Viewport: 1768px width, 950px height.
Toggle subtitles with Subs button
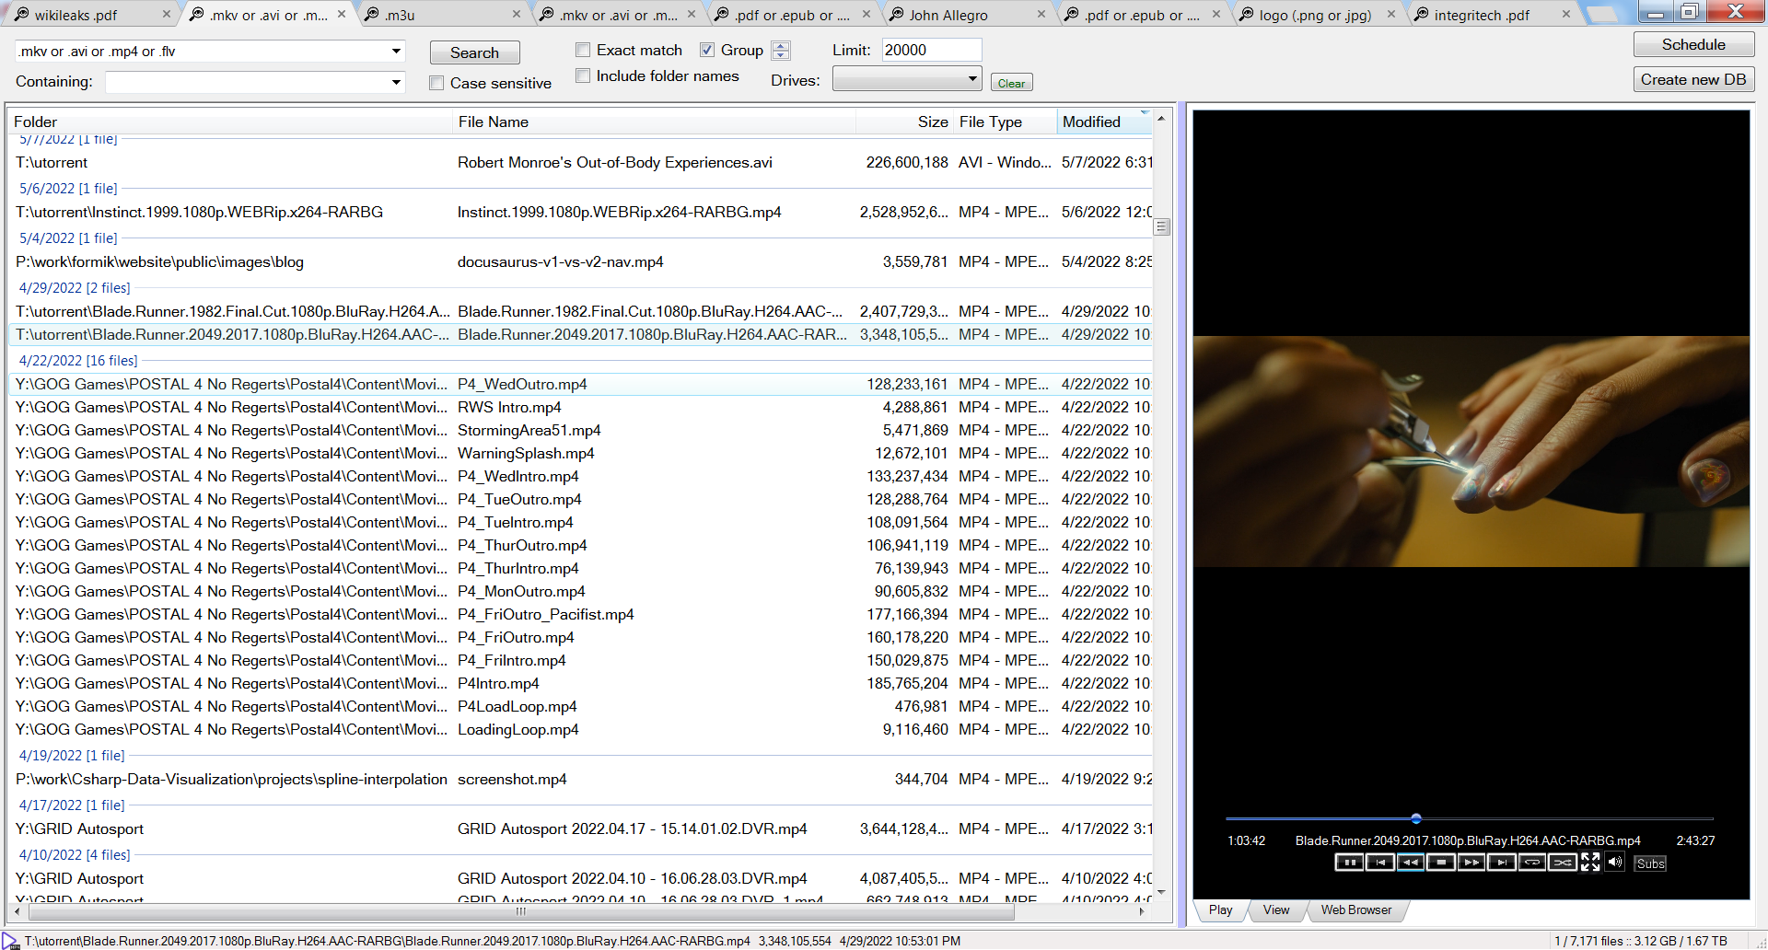[1650, 863]
